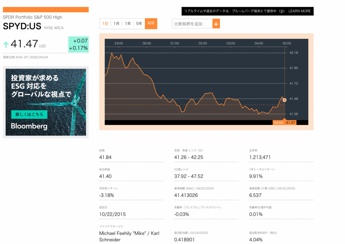The image size is (345, 244).
Task: Click the orange plus button to add comparison
Action: 216,24
